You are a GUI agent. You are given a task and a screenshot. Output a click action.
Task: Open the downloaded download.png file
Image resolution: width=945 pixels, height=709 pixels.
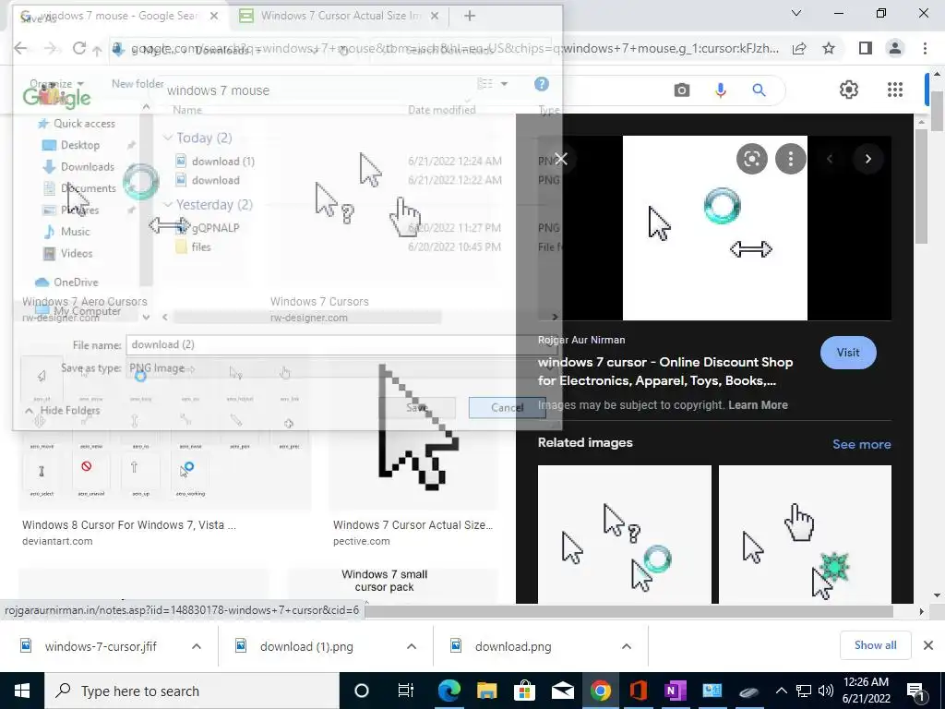pyautogui.click(x=512, y=646)
